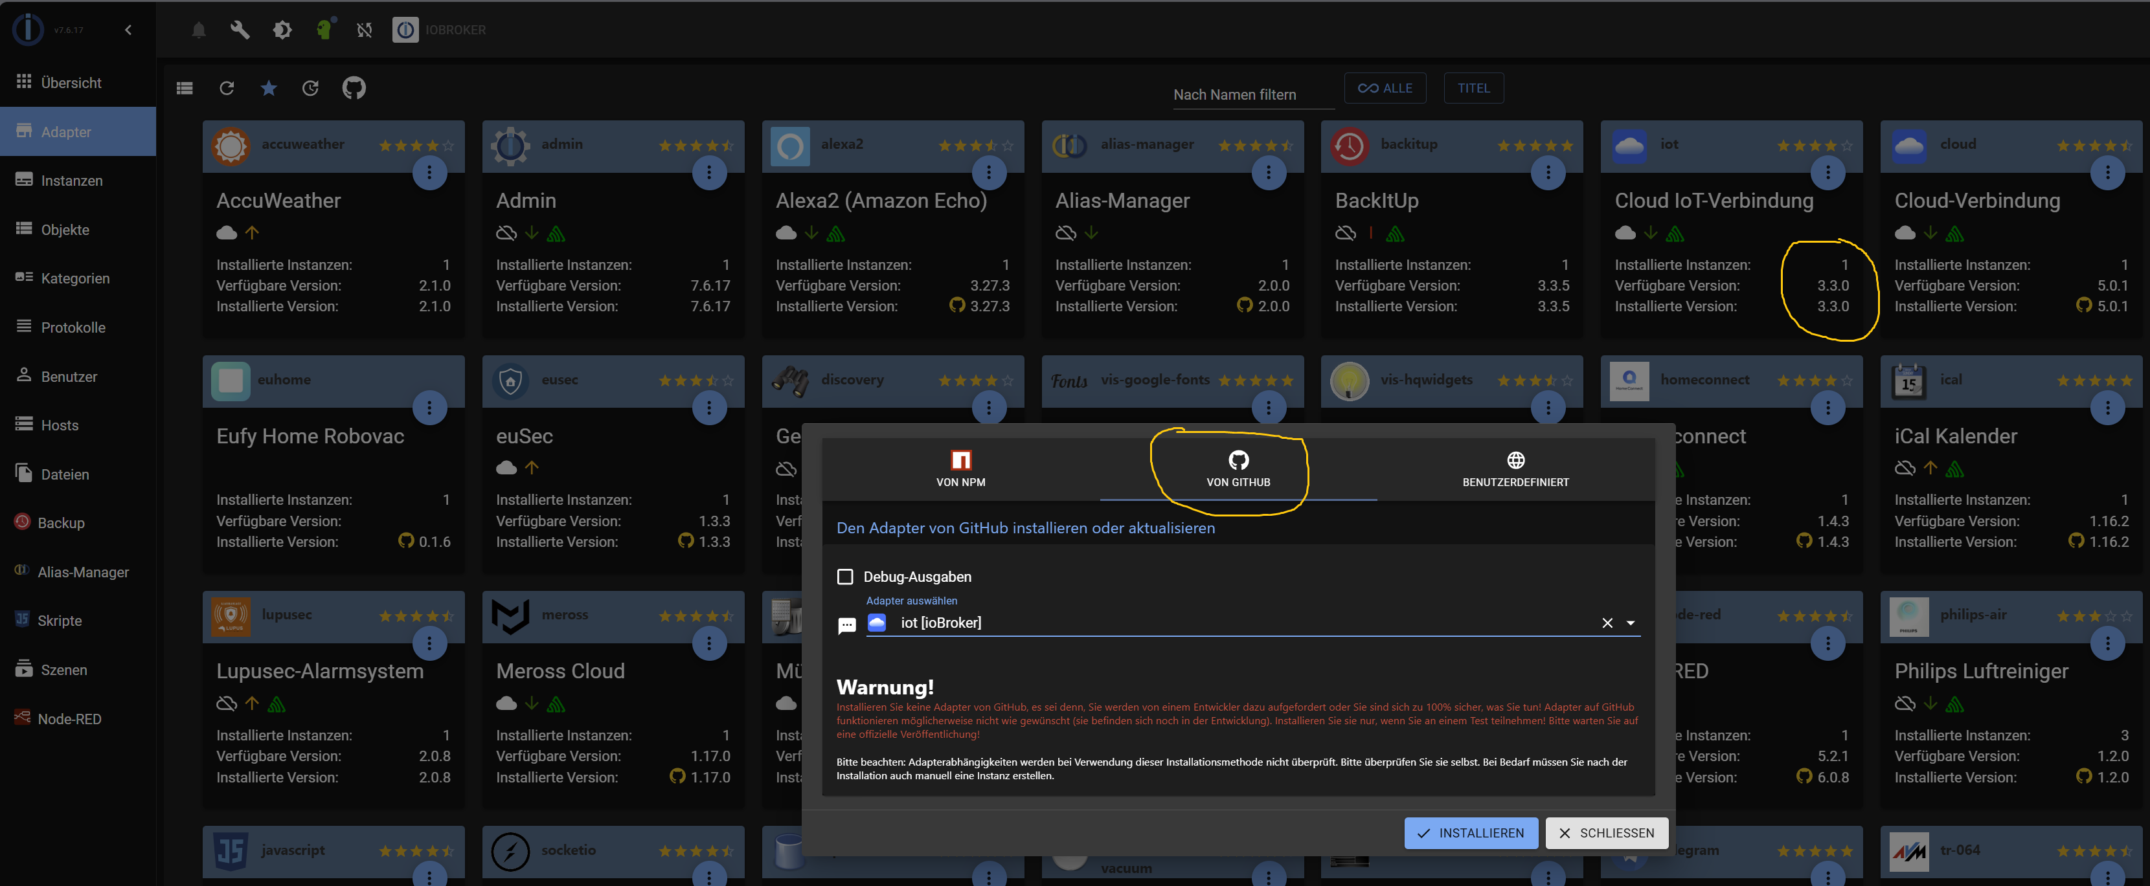Click the Nach Namen filtern field
2150x886 pixels.
1251,94
